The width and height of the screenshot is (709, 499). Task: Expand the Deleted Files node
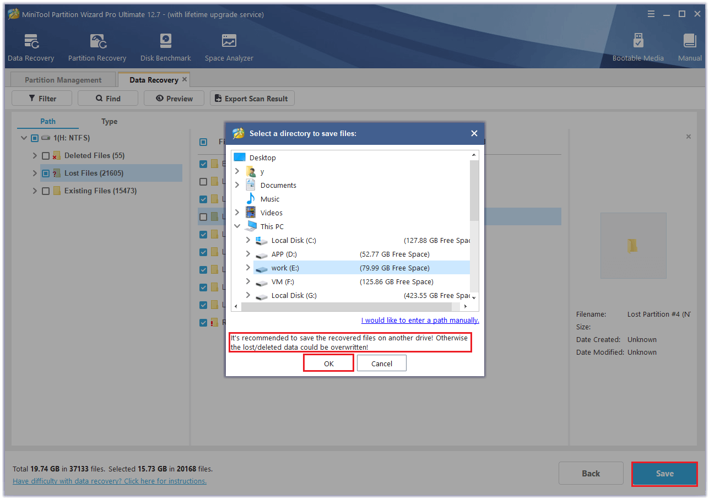coord(35,155)
